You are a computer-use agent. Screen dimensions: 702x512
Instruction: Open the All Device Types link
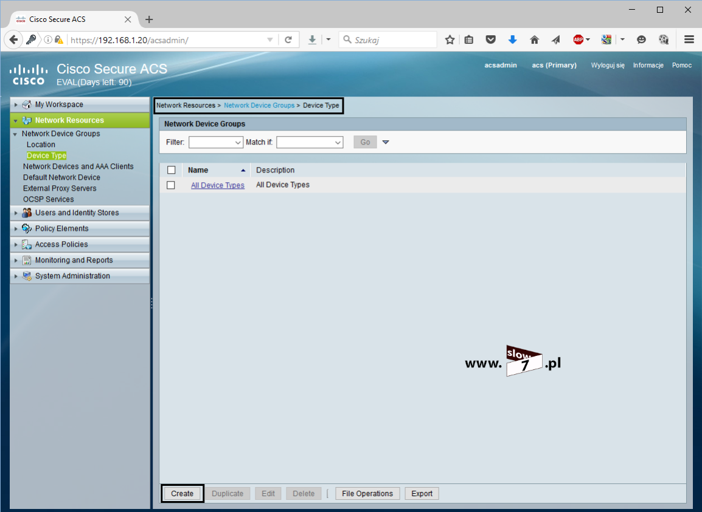[x=218, y=185]
